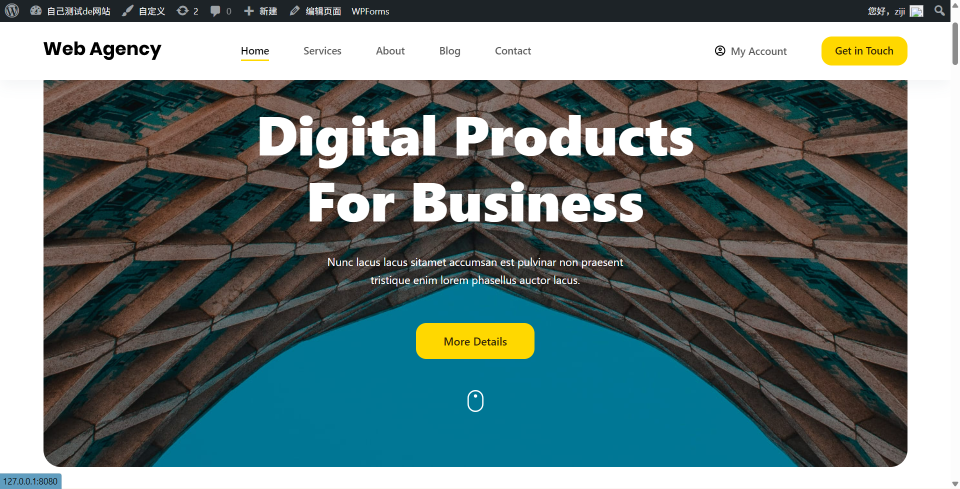Open the comments bubble icon
Image resolution: width=960 pixels, height=489 pixels.
click(x=215, y=10)
